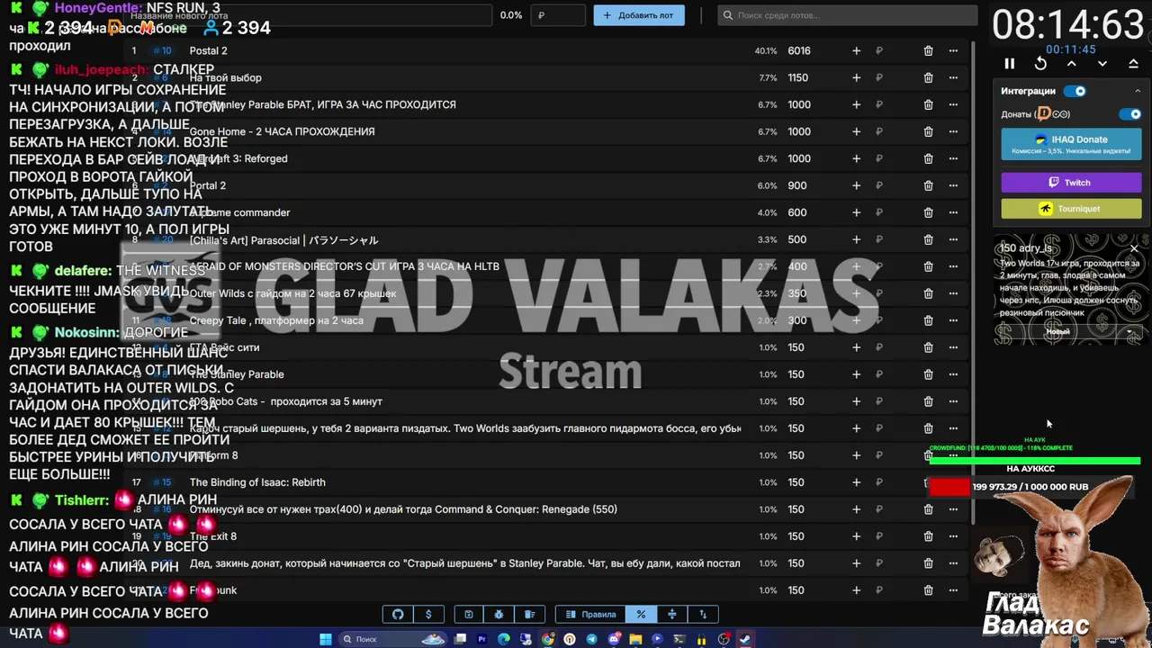
Task: Click the plus icon on Creepy Tale row
Action: [x=856, y=320]
